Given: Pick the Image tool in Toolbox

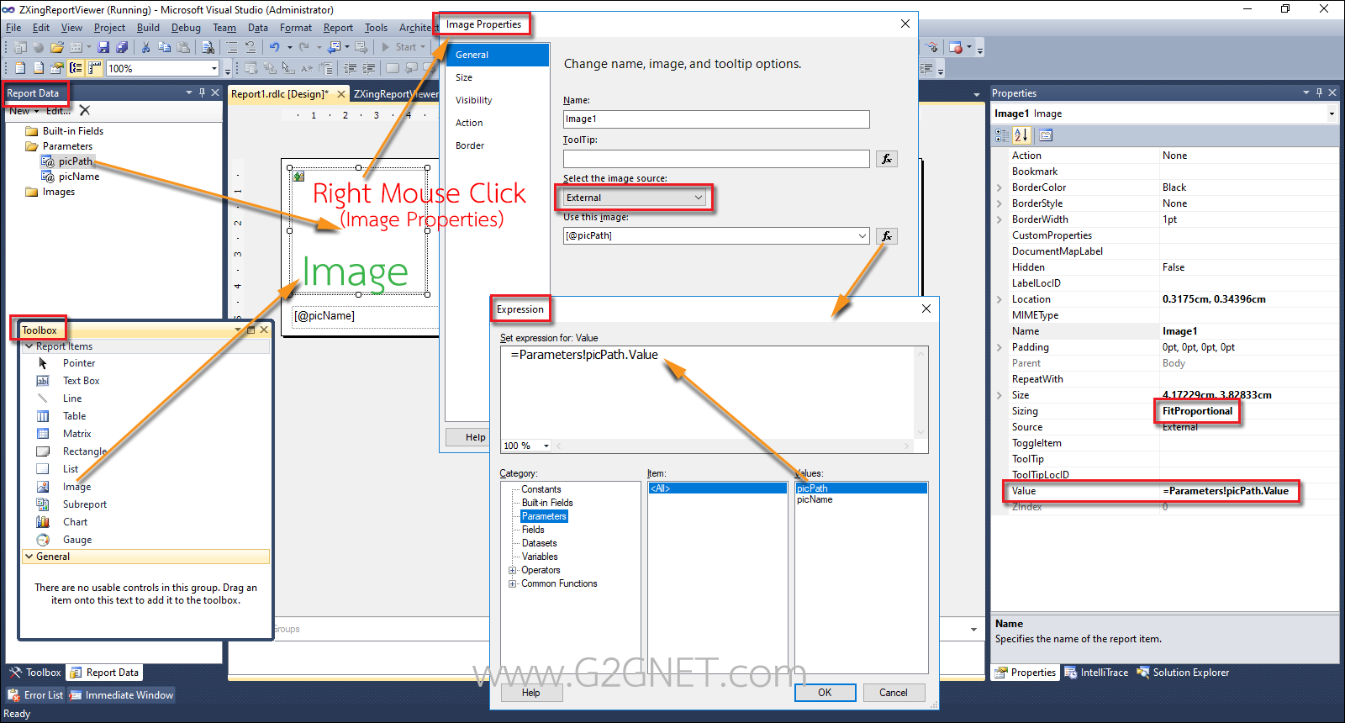Looking at the screenshot, I should [76, 487].
